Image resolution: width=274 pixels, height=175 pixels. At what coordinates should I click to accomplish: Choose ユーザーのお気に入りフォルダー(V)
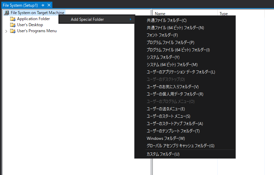[x=185, y=87]
